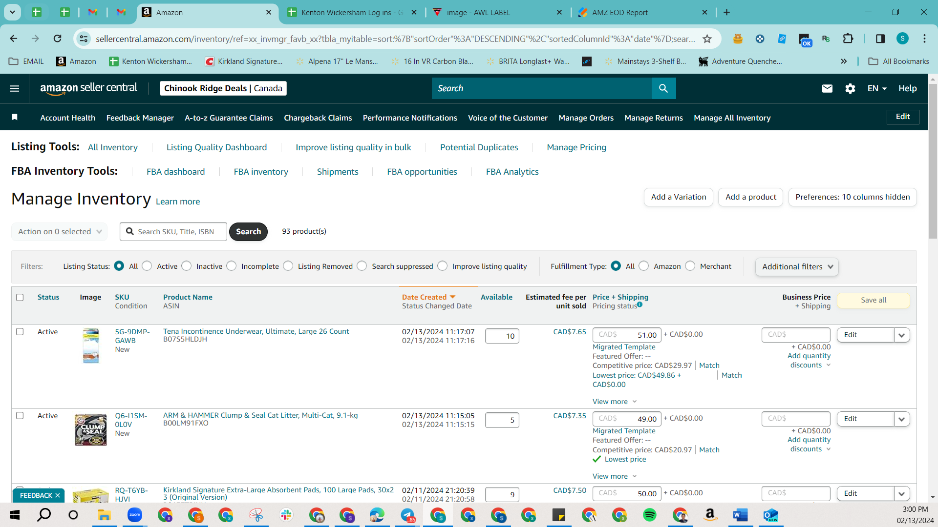Open Manage Orders in the navigation bar
Screen dimensions: 938x527
(x=586, y=118)
